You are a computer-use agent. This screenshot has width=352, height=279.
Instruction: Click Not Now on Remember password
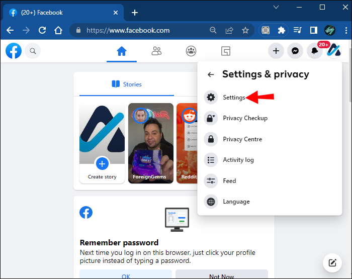click(x=222, y=274)
